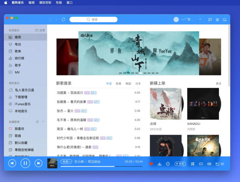This screenshot has width=240, height=182.
Task: Skip to the next track
Action: (x=39, y=163)
